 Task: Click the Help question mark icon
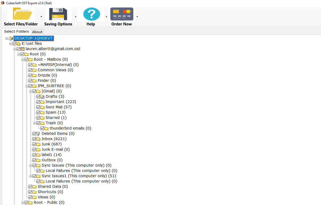(92, 14)
